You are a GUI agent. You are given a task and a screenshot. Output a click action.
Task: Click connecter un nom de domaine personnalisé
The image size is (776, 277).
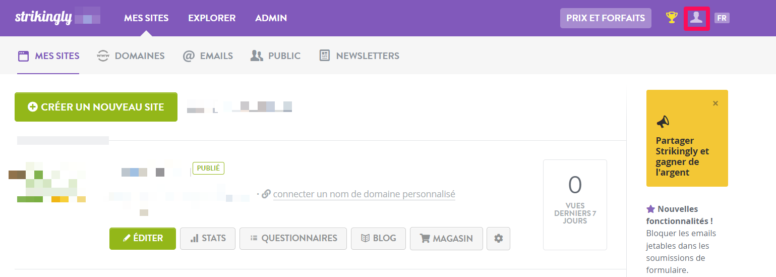point(364,194)
